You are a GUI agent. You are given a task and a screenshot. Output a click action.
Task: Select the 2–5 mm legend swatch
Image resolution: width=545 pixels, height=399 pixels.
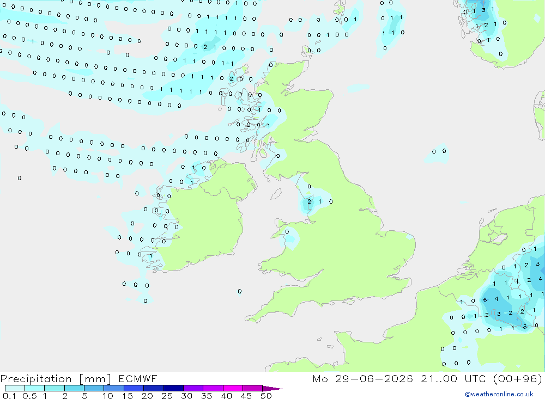pos(74,388)
